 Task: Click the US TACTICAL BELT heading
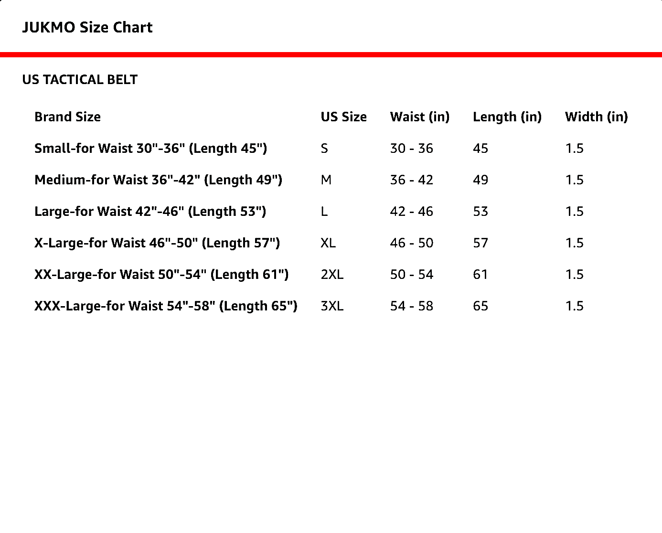80,80
